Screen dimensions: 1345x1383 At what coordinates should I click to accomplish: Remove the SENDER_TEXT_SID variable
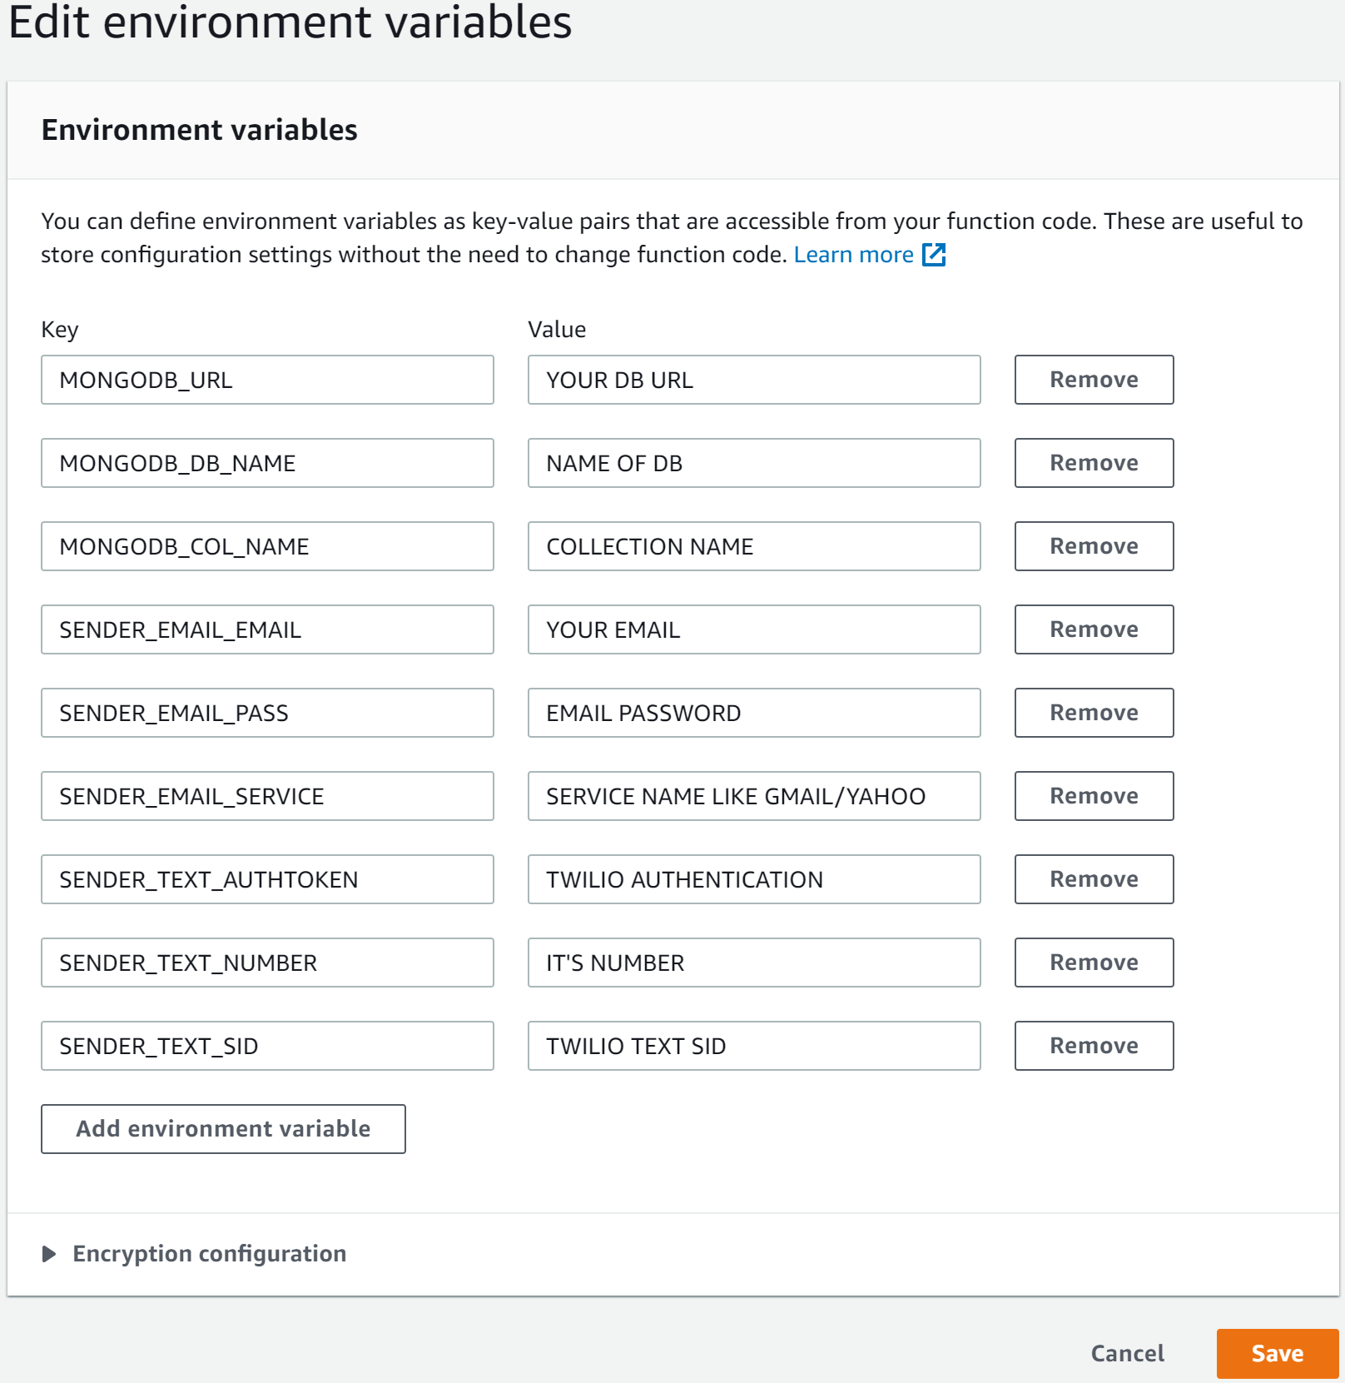click(1093, 1046)
